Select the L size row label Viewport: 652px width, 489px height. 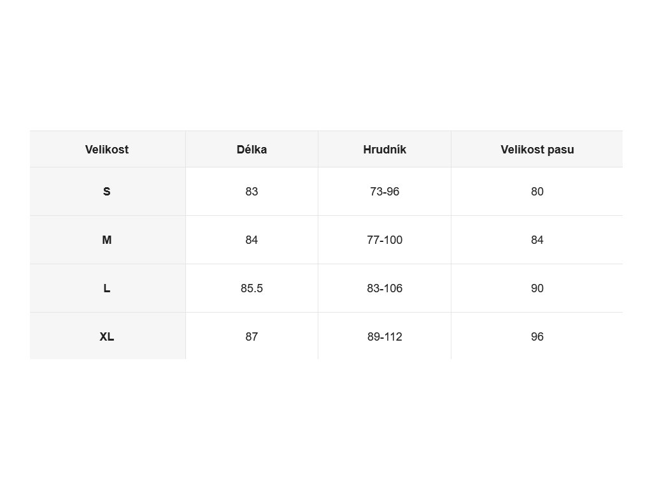(x=107, y=288)
